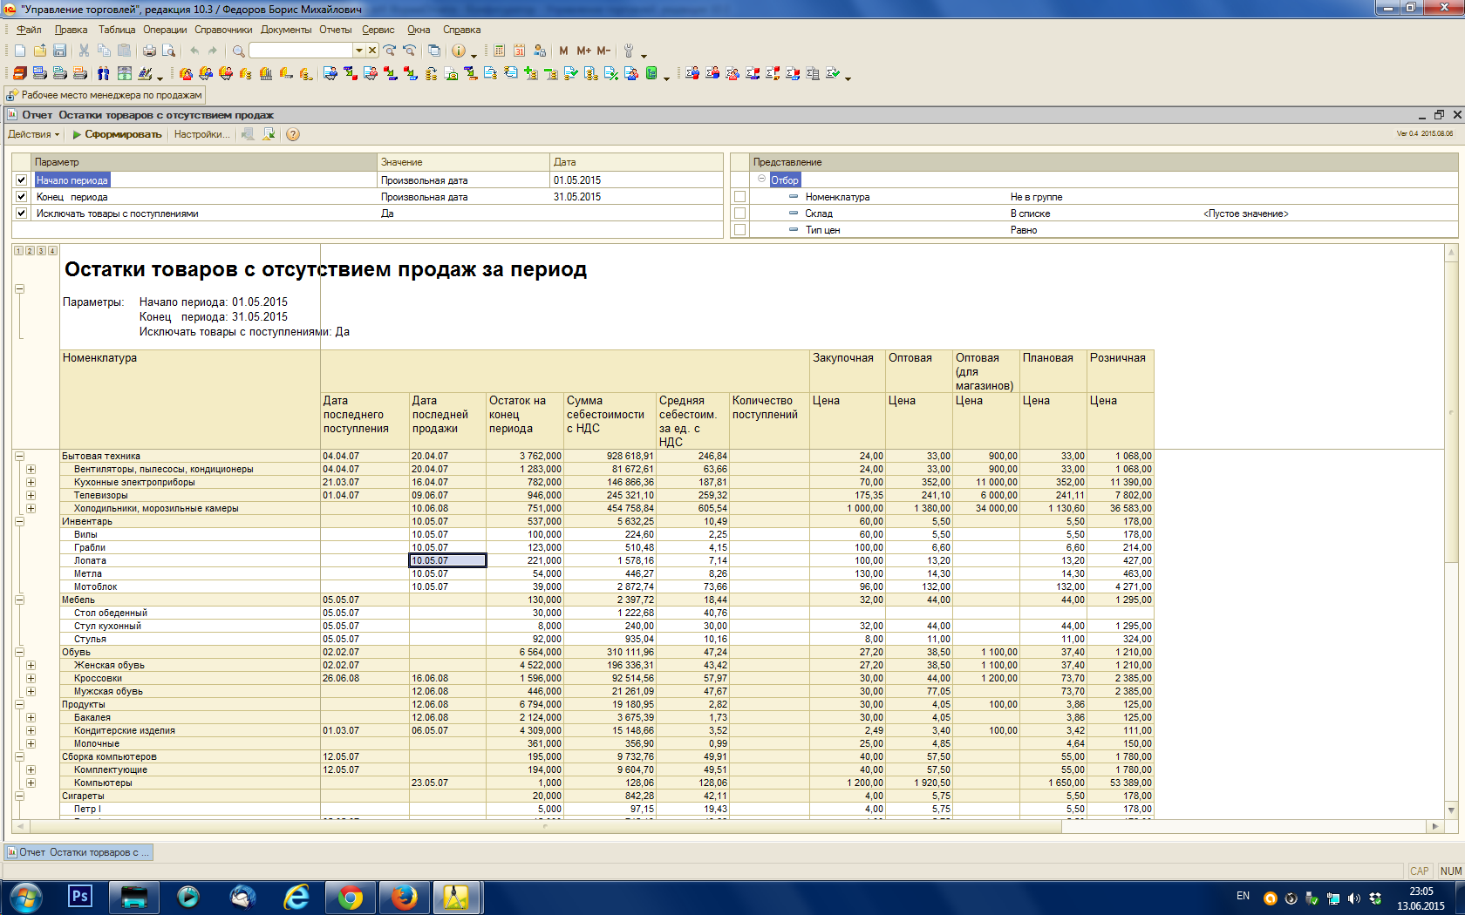Open Photoshop from the taskbar
The width and height of the screenshot is (1465, 915).
tap(79, 896)
